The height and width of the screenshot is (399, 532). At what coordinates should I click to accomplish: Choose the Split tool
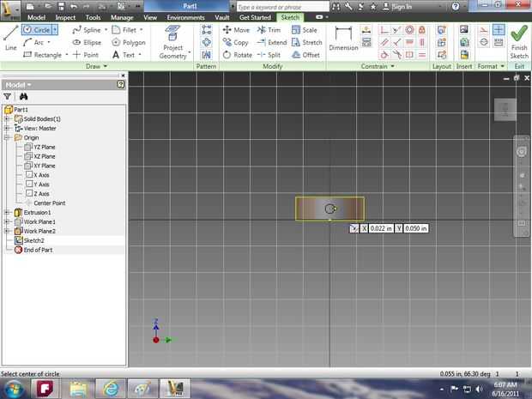click(x=269, y=55)
